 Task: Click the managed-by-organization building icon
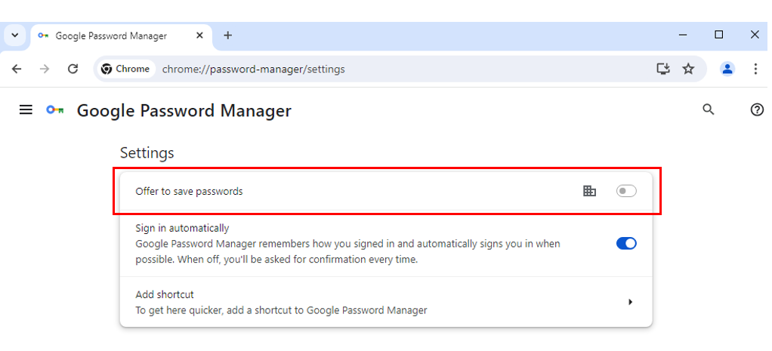click(589, 191)
